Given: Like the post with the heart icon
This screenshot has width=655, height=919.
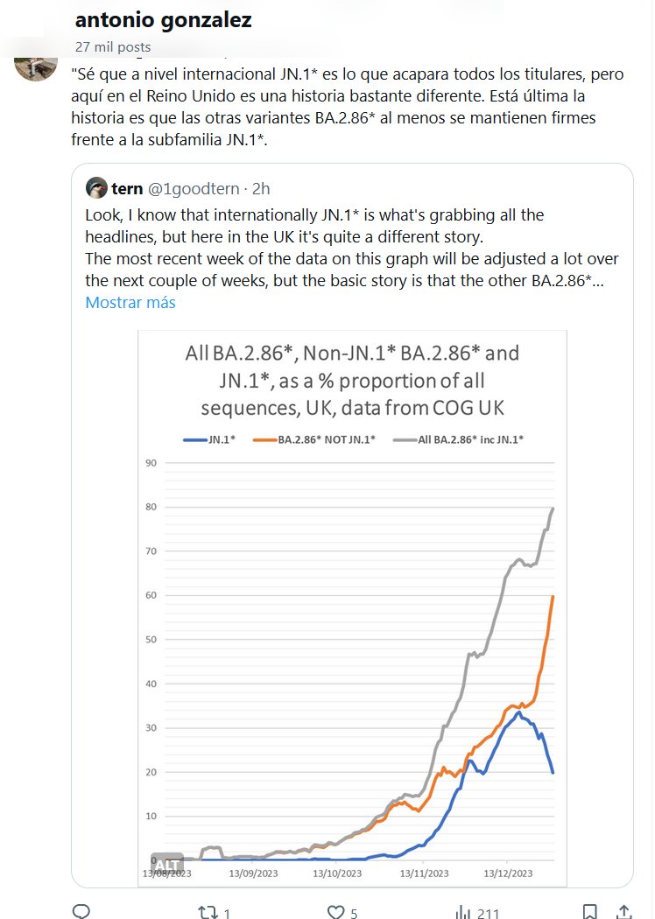Looking at the screenshot, I should click(x=335, y=912).
